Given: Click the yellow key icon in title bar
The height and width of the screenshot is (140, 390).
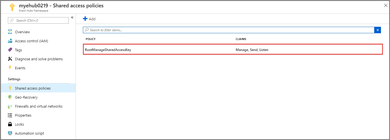Looking at the screenshot, I should [12, 7].
